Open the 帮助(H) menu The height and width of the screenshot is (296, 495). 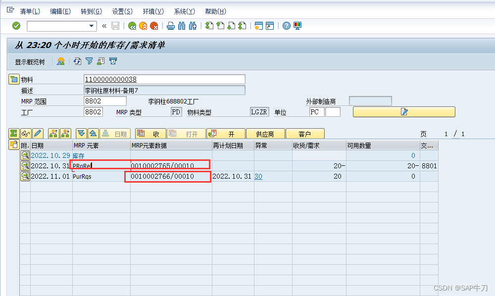(x=215, y=12)
